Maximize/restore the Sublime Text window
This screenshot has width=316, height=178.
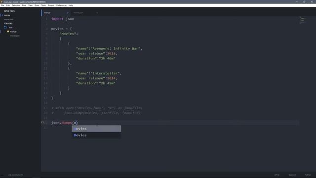(304, 1)
